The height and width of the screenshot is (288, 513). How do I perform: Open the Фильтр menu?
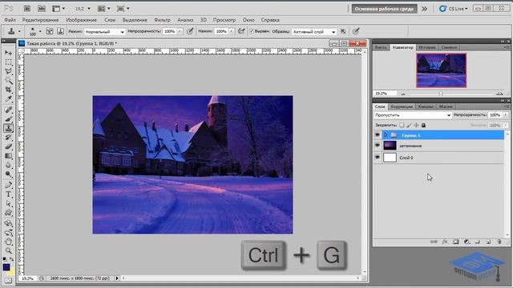pos(162,20)
